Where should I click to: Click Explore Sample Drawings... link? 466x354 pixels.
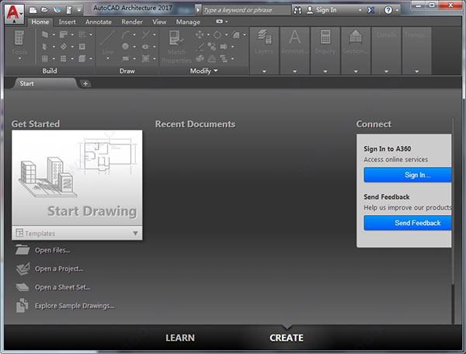point(75,306)
